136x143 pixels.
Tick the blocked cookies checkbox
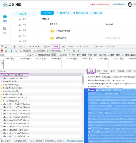coord(123,55)
